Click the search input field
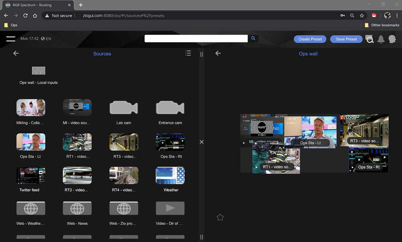 click(196, 38)
